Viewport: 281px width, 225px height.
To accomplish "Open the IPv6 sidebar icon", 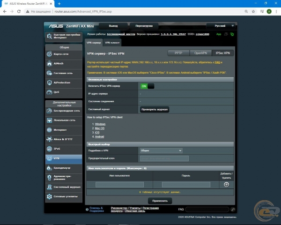I will tap(49, 149).
